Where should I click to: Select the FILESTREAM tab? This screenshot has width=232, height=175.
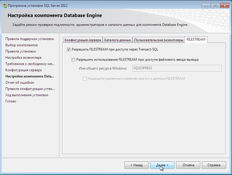click(196, 39)
